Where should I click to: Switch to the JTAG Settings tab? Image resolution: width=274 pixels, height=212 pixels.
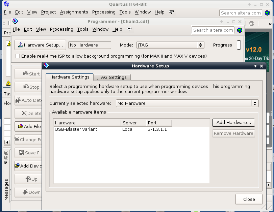tap(112, 77)
